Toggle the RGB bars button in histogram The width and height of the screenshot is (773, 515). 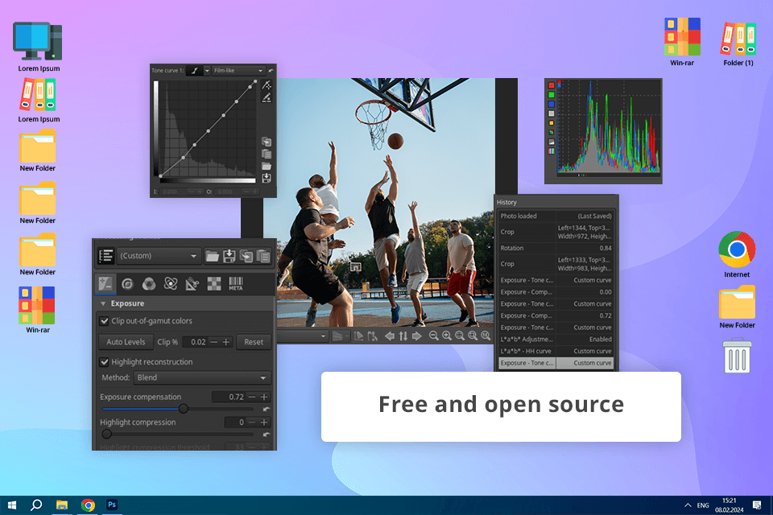(x=551, y=150)
